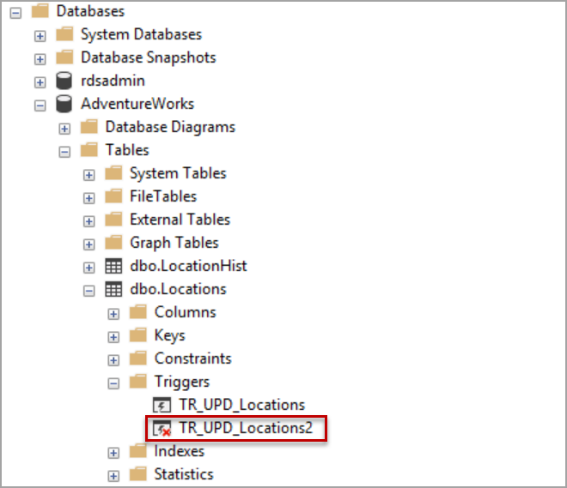Viewport: 567px width, 488px height.
Task: Expand the dbo.LocationHist table node
Action: point(88,266)
